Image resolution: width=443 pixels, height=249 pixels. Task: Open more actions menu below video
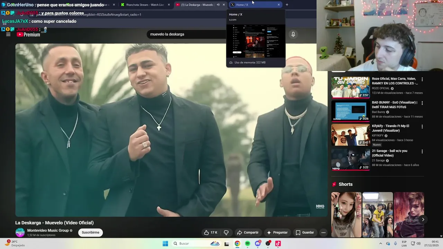(323, 232)
